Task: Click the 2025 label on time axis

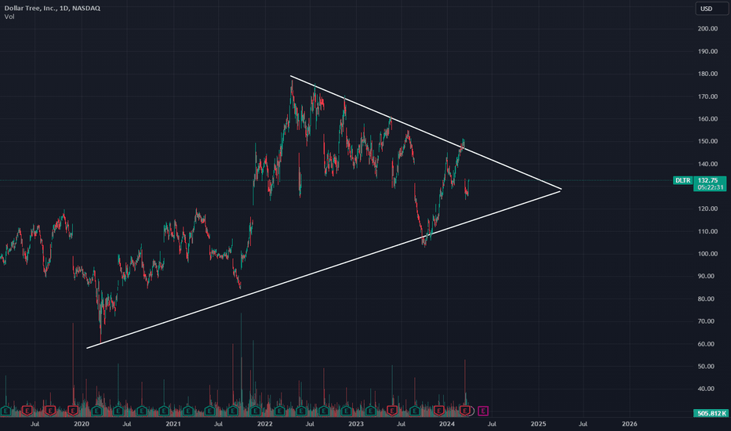Action: point(538,424)
